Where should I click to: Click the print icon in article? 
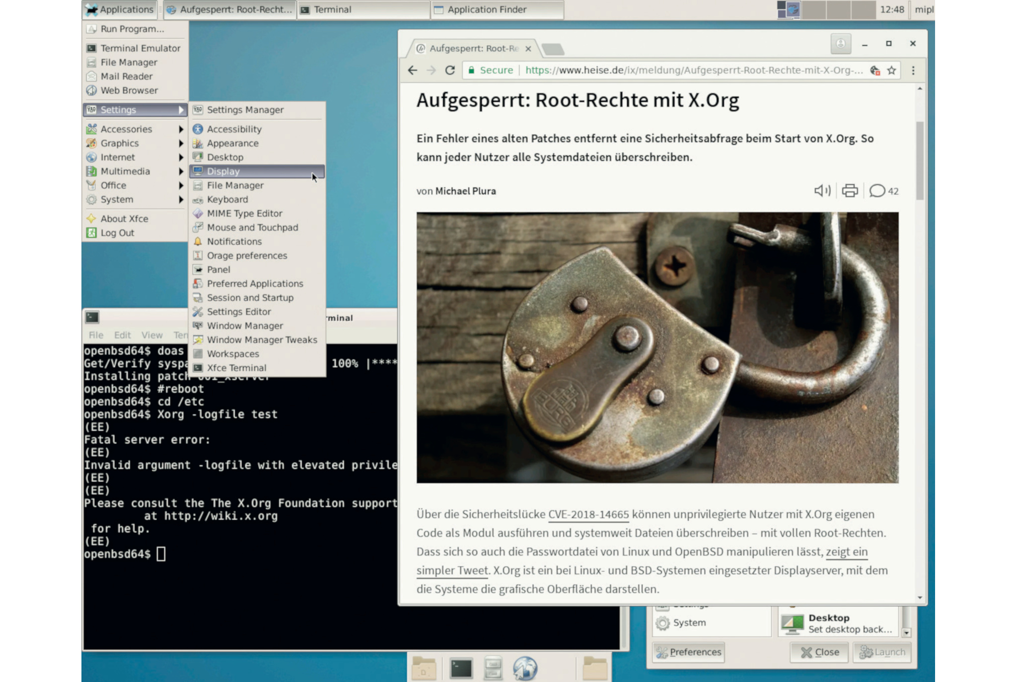coord(850,191)
